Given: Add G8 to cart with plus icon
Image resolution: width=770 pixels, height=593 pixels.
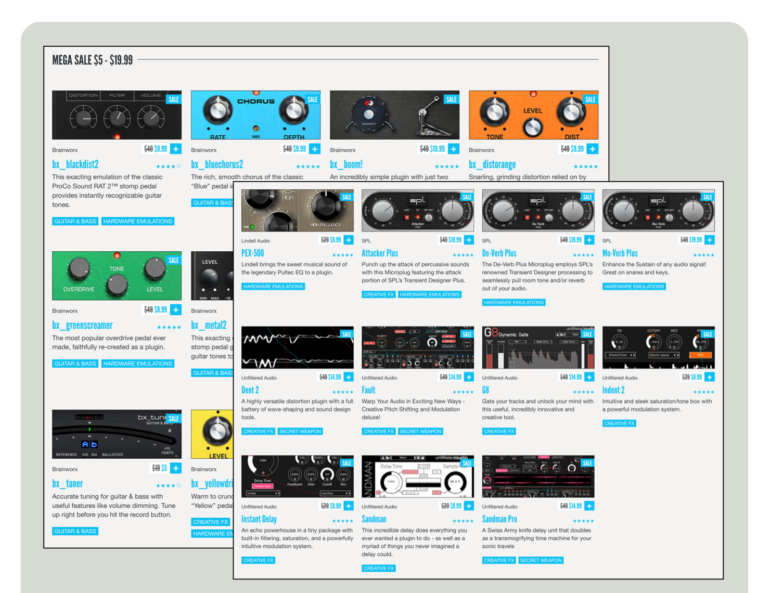Looking at the screenshot, I should pyautogui.click(x=589, y=377).
